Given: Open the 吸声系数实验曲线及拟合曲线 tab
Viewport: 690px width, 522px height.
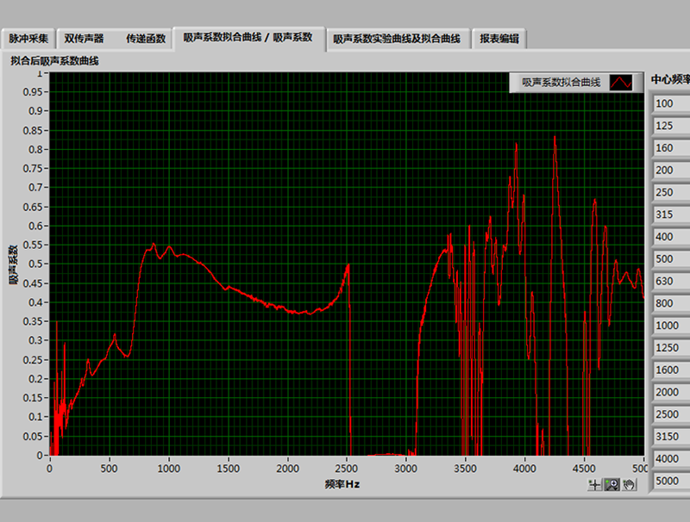Looking at the screenshot, I should click(x=397, y=39).
